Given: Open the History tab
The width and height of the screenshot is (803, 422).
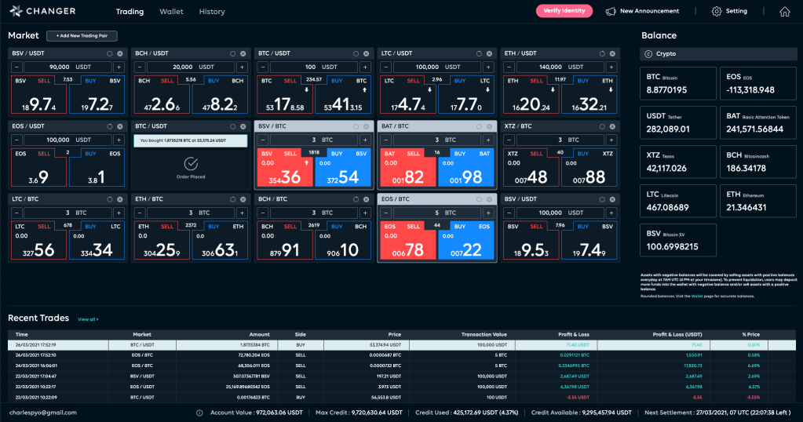Looking at the screenshot, I should pos(212,12).
